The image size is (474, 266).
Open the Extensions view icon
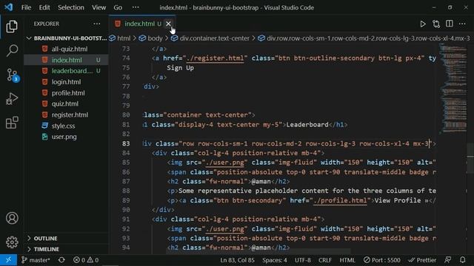[x=12, y=123]
